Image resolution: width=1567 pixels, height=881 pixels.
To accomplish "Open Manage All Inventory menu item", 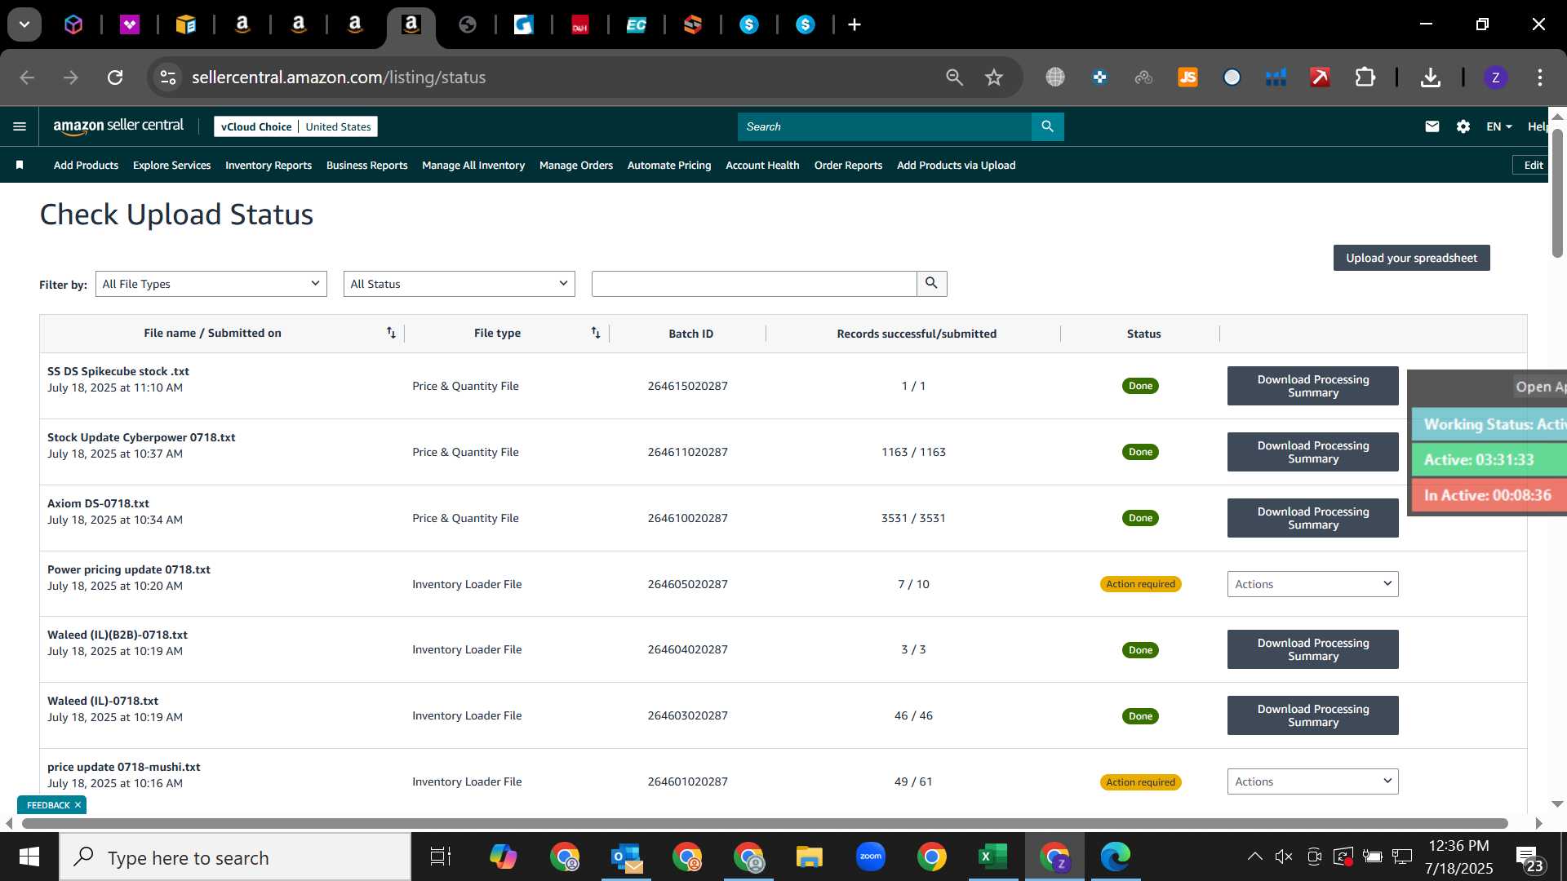I will coord(473,165).
